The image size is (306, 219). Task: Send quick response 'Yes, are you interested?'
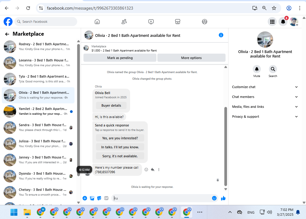point(120,138)
